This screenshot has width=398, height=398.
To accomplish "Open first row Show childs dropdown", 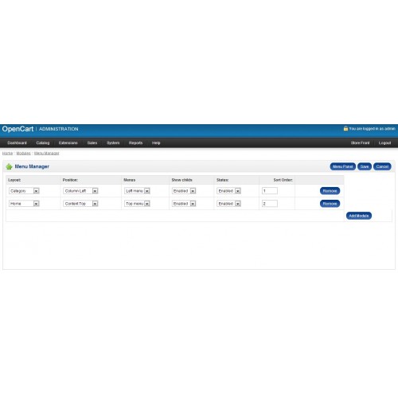I will [184, 191].
